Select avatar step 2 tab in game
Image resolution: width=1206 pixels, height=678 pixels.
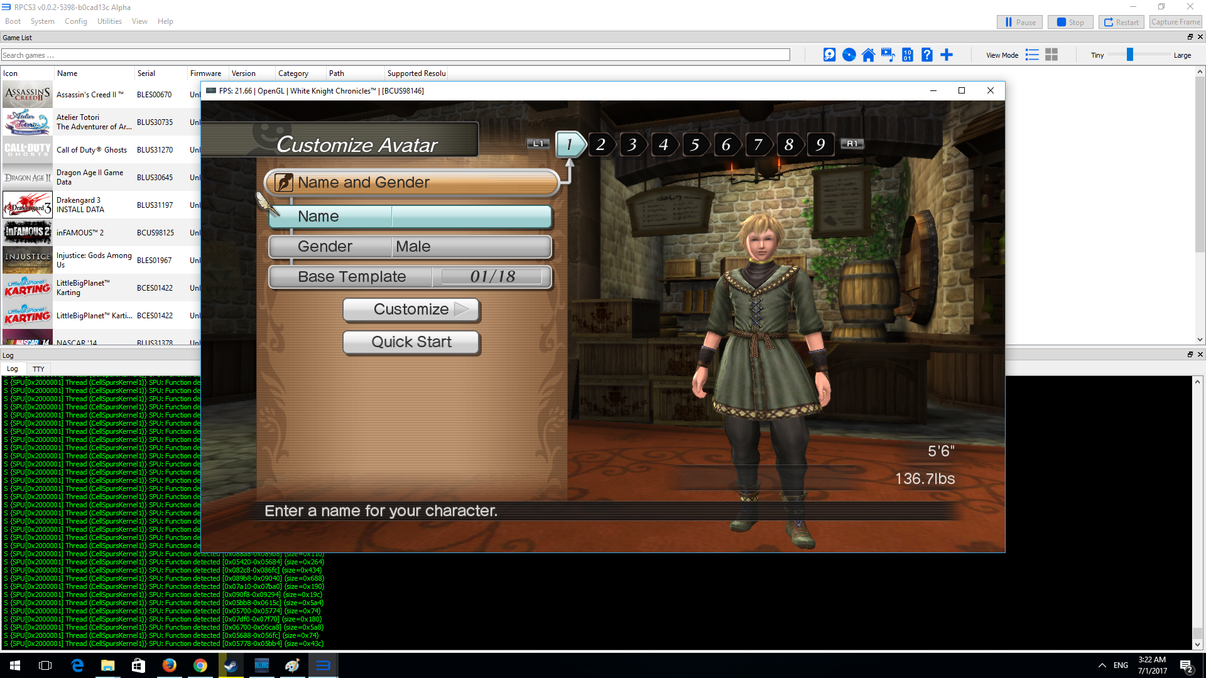[601, 145]
